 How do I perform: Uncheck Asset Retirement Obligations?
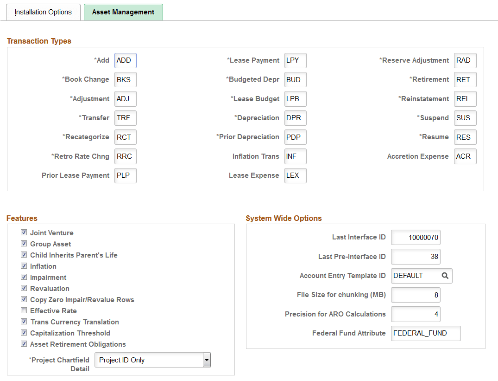(24, 344)
